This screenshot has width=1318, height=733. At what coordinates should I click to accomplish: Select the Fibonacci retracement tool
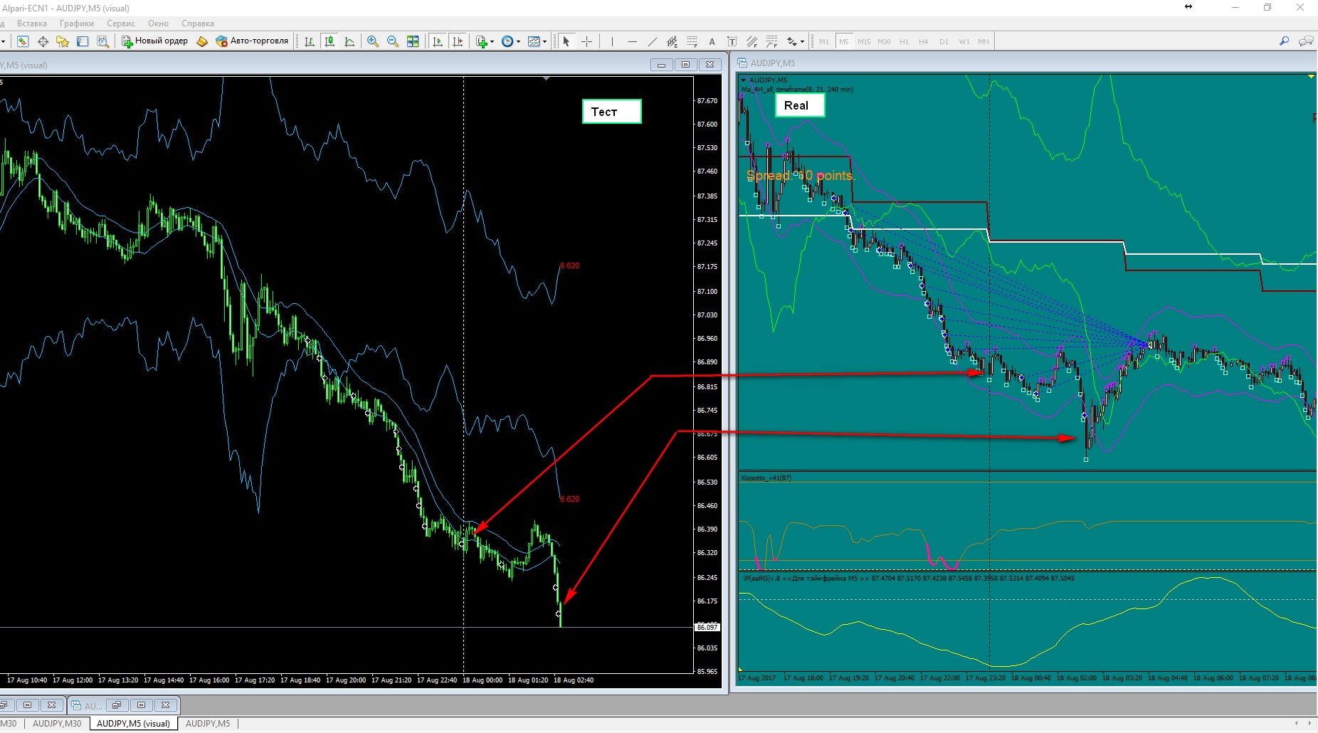[x=692, y=41]
